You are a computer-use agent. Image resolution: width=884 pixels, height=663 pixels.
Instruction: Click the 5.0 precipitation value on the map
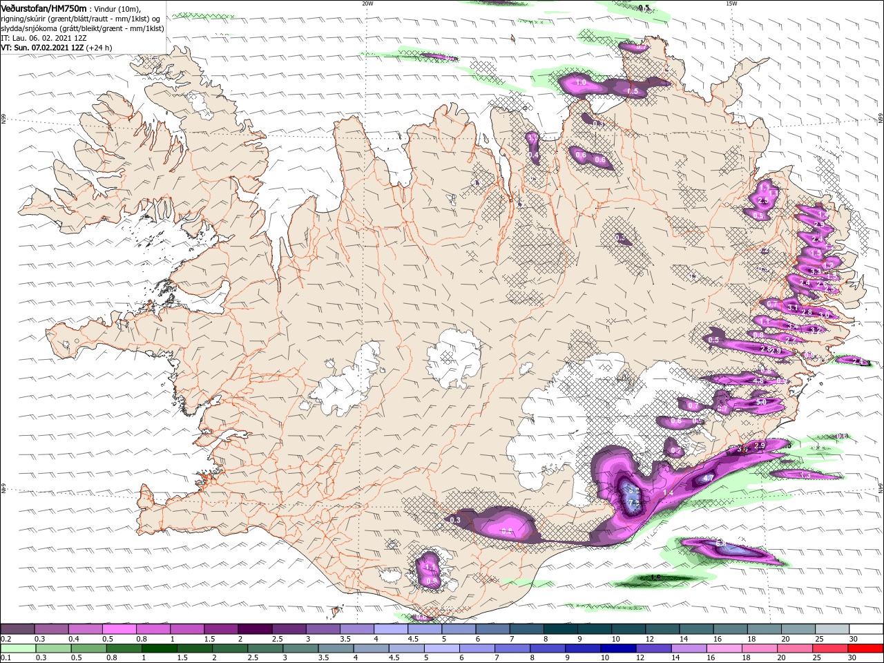coord(761,401)
